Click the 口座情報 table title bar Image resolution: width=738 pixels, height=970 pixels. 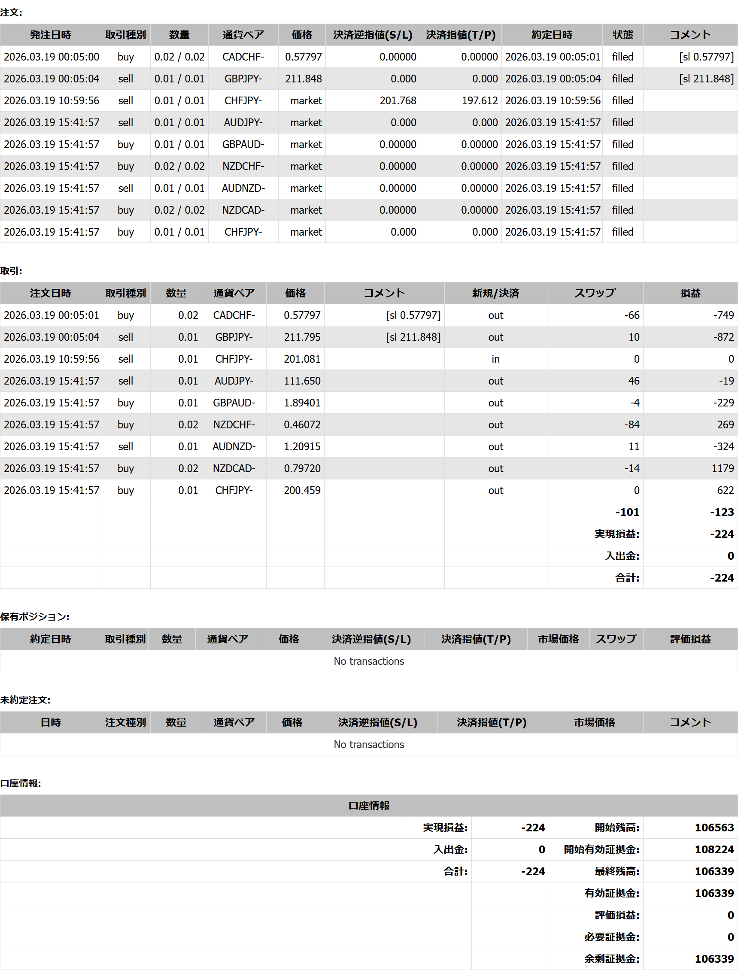pos(368,805)
